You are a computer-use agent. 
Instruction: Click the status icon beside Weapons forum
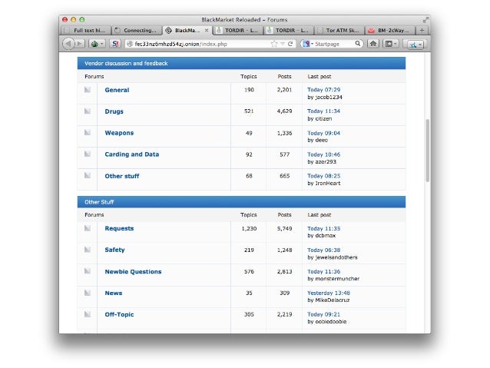click(88, 133)
